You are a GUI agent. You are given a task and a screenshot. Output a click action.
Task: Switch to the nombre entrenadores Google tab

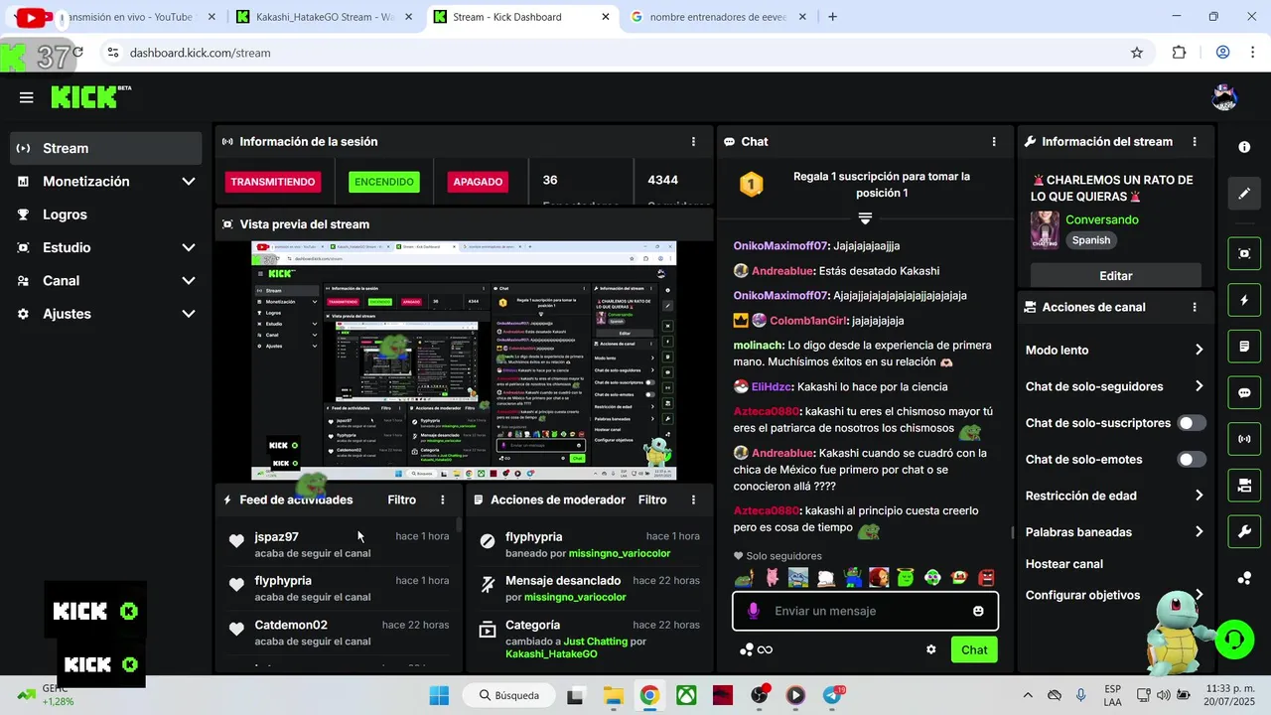[719, 17]
